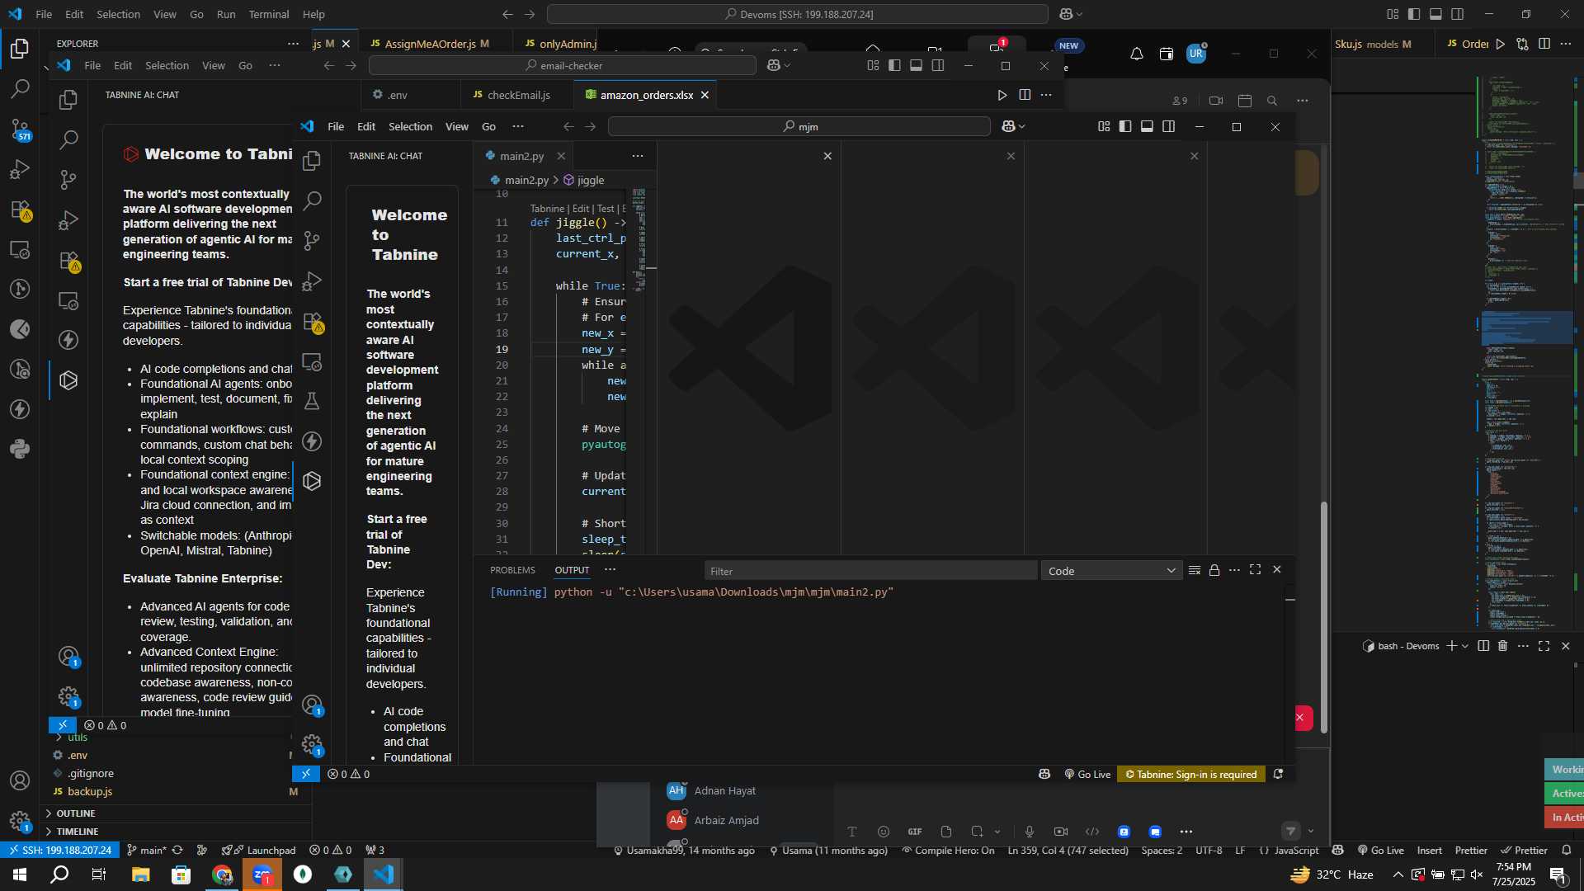
Task: Kill terminal trash icon in Devoms
Action: [x=1502, y=646]
